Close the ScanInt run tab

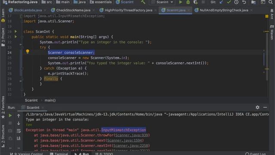click(x=43, y=107)
